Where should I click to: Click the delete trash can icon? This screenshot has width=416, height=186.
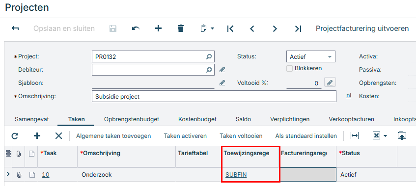click(181, 28)
